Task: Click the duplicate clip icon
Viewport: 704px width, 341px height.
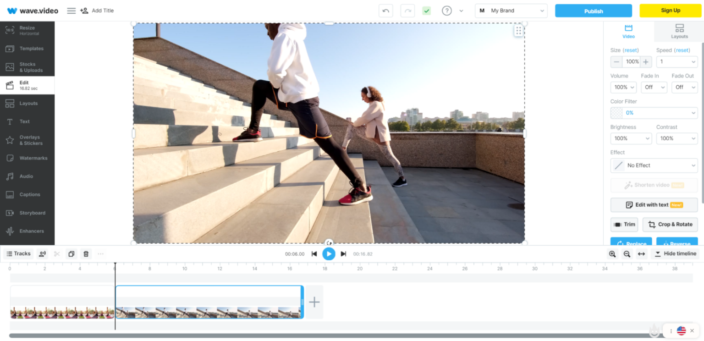Action: click(71, 254)
